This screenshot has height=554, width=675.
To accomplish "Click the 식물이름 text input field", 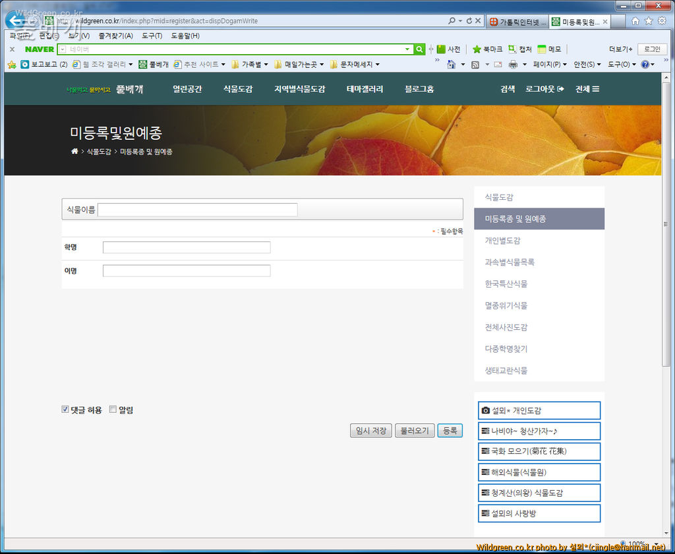I will tap(198, 210).
